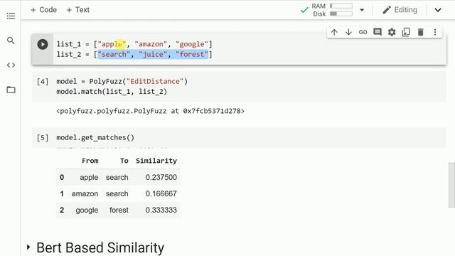Viewport: 455px width, 256px height.
Task: Open more cell actions menu
Action: [434, 32]
